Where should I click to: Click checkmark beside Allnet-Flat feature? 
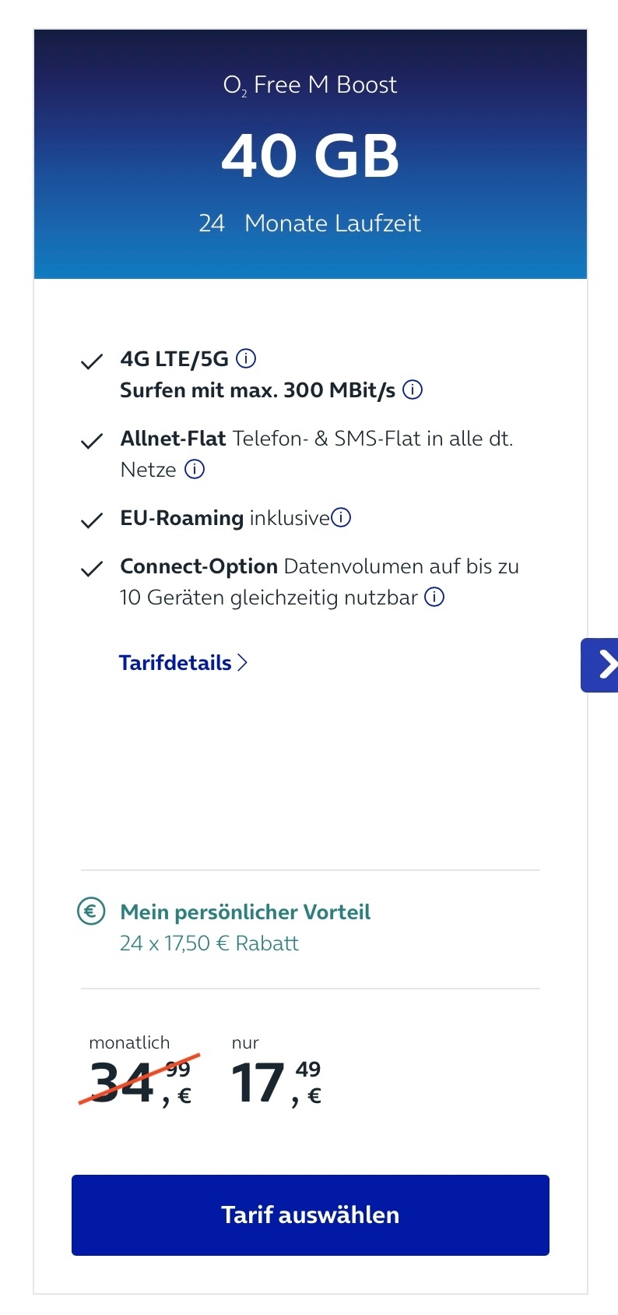pyautogui.click(x=92, y=441)
